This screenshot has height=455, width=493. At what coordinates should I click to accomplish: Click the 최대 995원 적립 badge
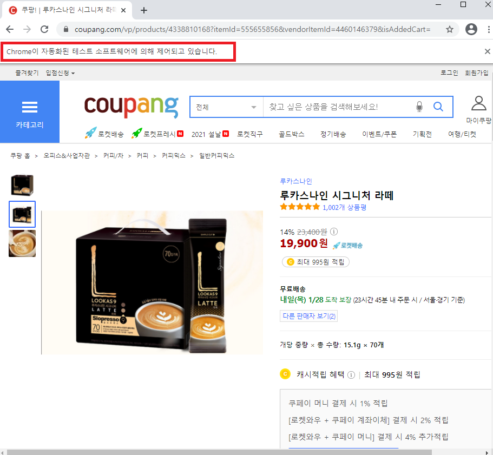(315, 262)
